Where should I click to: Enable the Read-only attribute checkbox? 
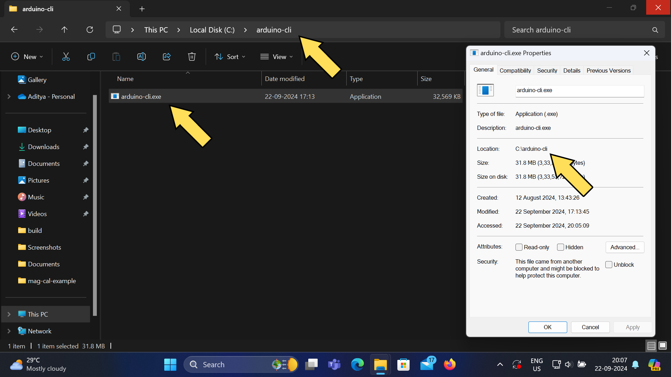(x=519, y=247)
